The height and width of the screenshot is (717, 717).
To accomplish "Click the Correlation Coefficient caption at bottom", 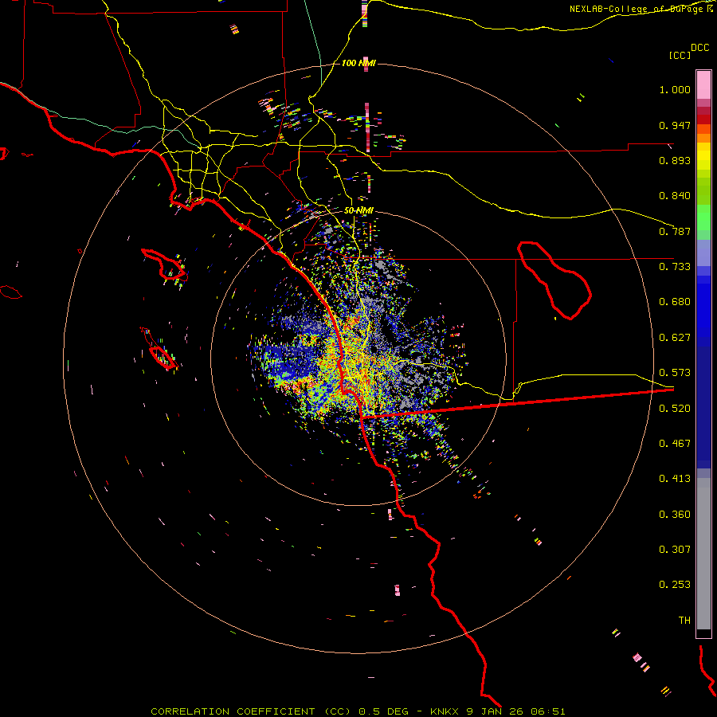I will (x=358, y=711).
